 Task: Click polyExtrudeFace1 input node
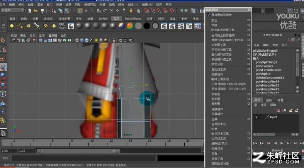click(x=268, y=70)
